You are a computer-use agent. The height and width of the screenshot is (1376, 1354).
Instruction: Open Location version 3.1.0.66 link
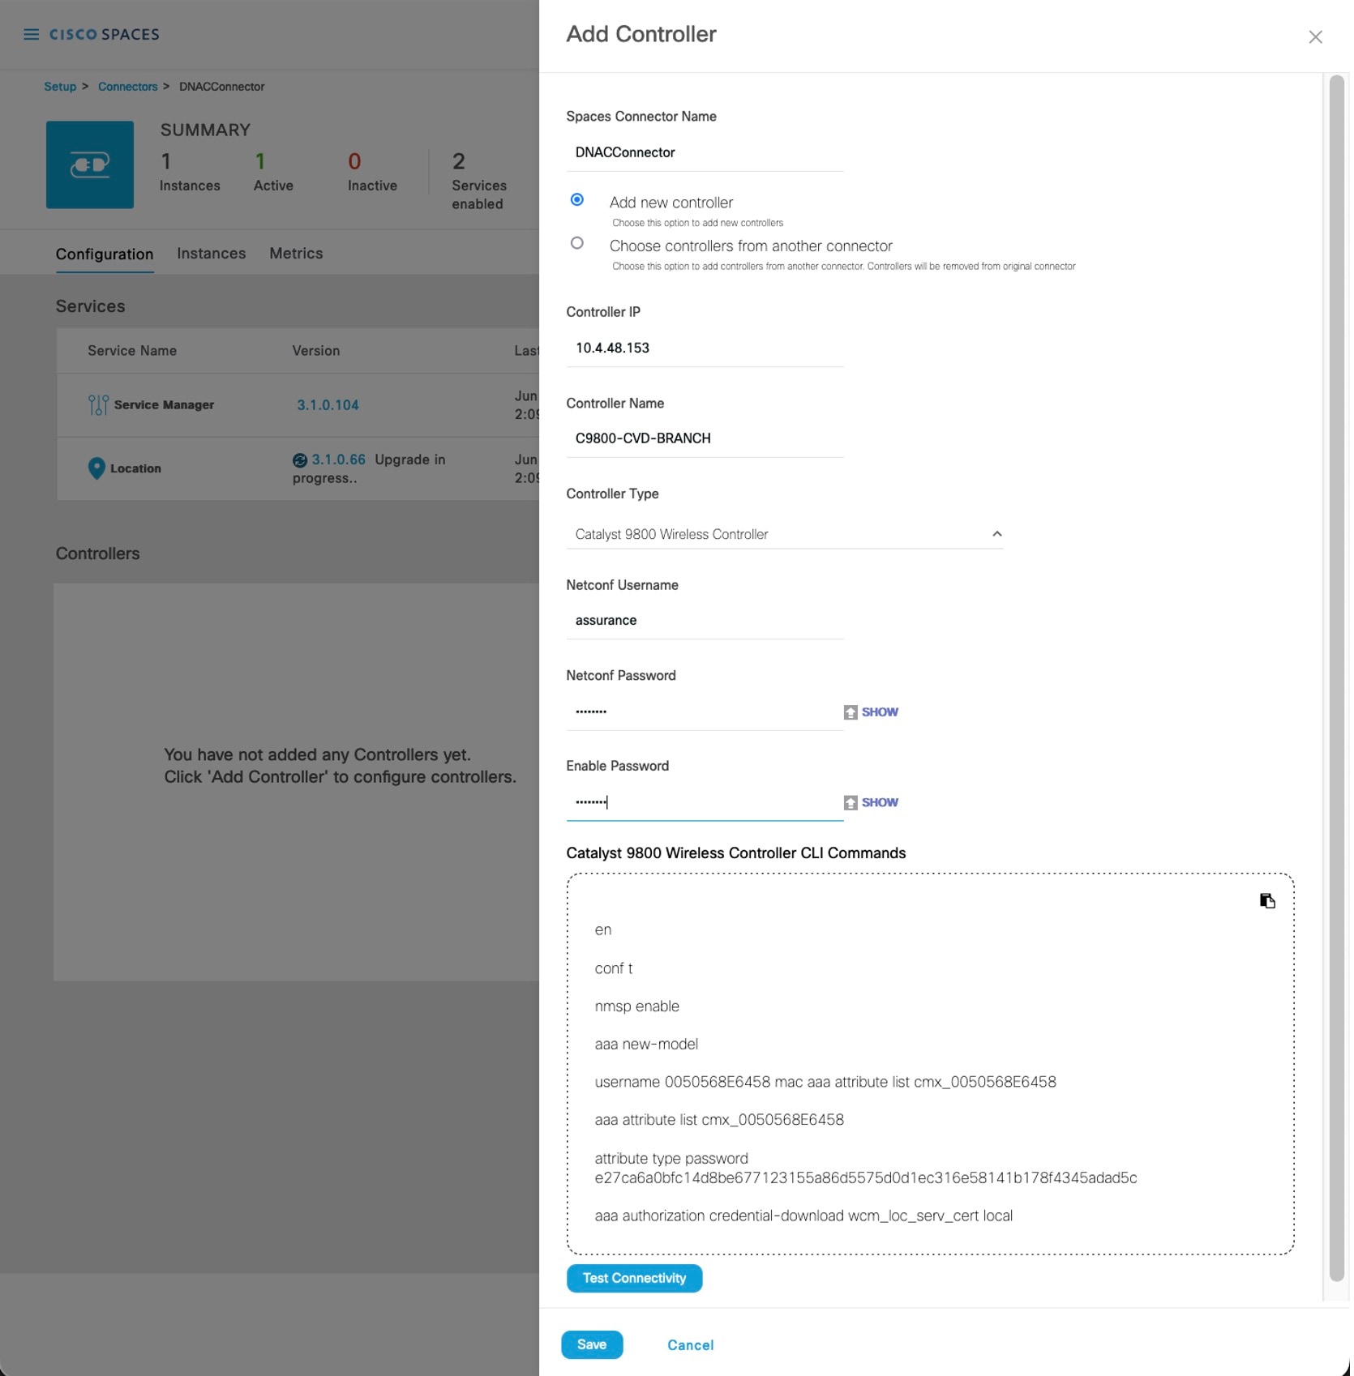pos(339,459)
